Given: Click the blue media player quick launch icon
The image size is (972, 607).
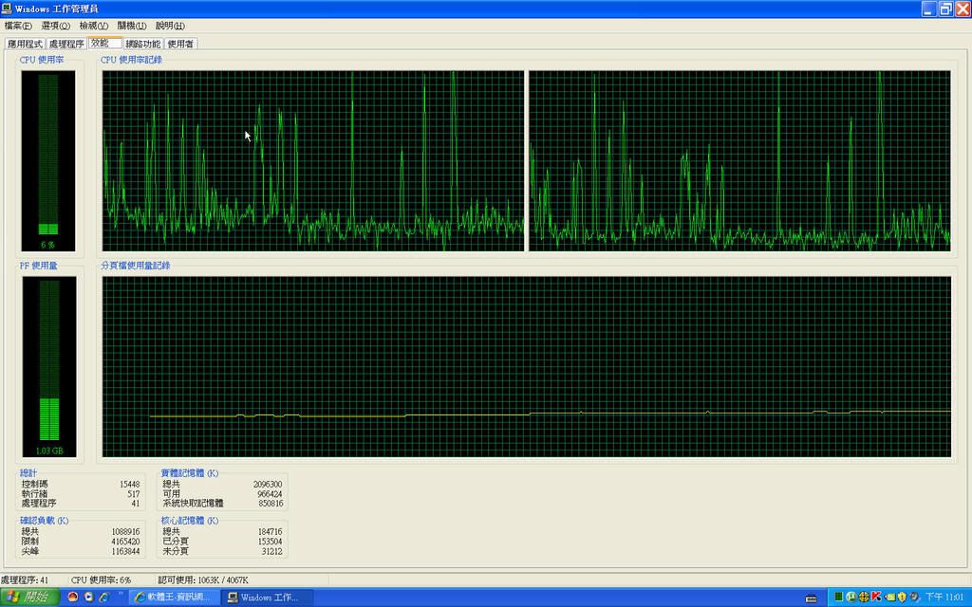Looking at the screenshot, I should tap(88, 597).
